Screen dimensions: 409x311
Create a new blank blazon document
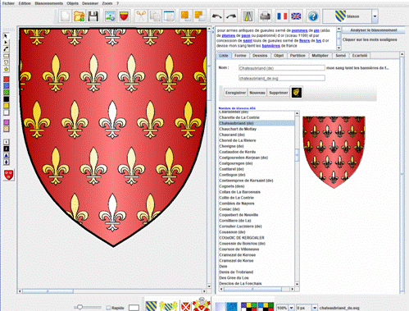coord(65,16)
